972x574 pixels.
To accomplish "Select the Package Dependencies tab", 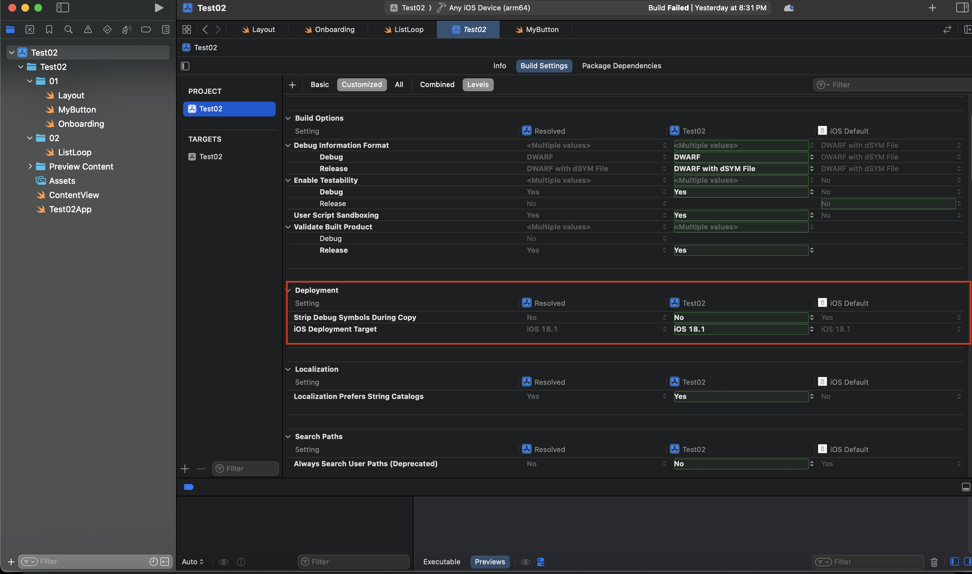I will point(621,66).
